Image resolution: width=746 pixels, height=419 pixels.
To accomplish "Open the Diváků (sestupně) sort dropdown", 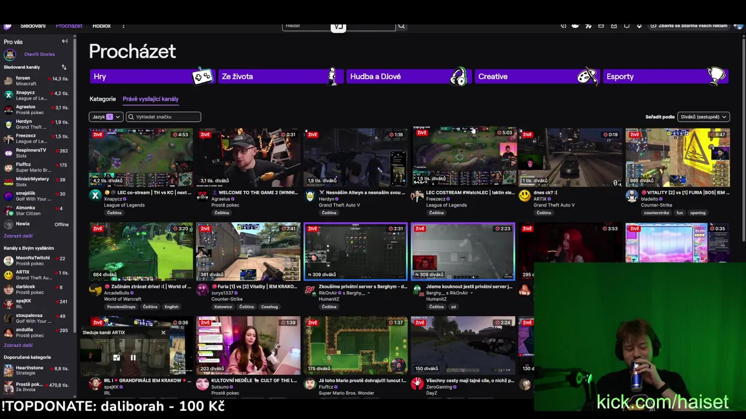I will click(x=703, y=117).
